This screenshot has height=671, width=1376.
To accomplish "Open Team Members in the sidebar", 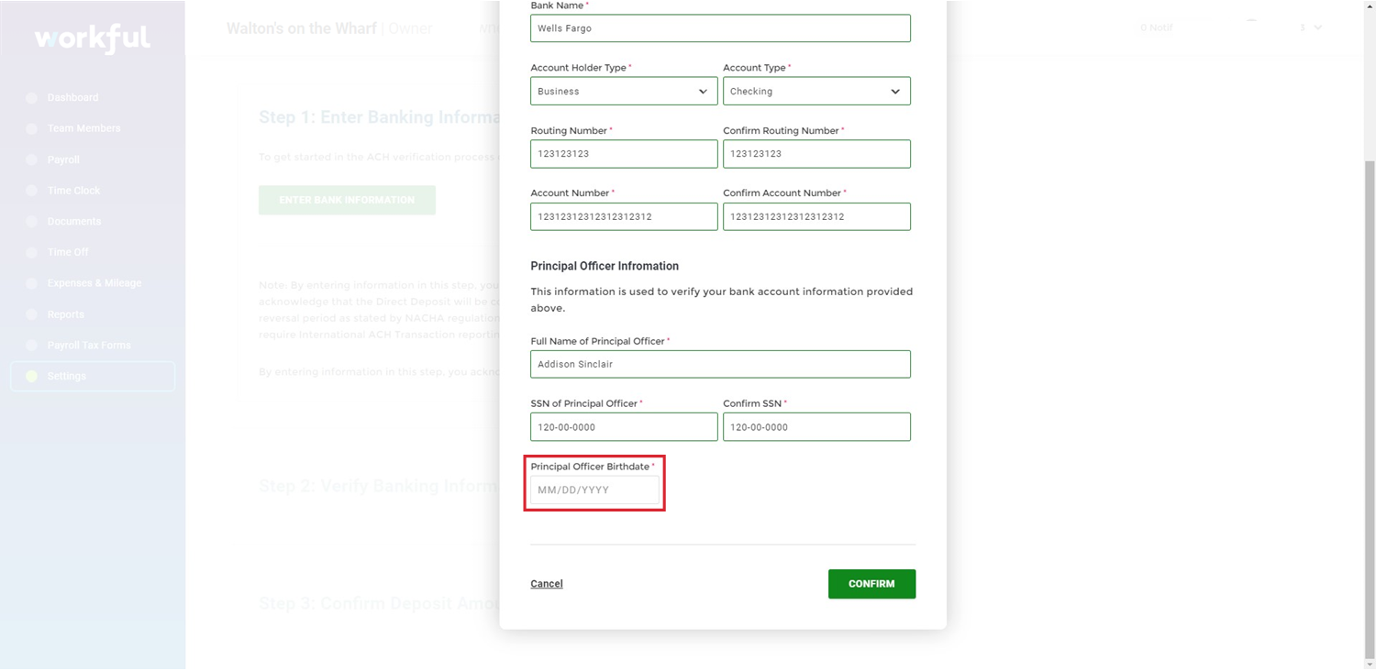I will coord(83,128).
